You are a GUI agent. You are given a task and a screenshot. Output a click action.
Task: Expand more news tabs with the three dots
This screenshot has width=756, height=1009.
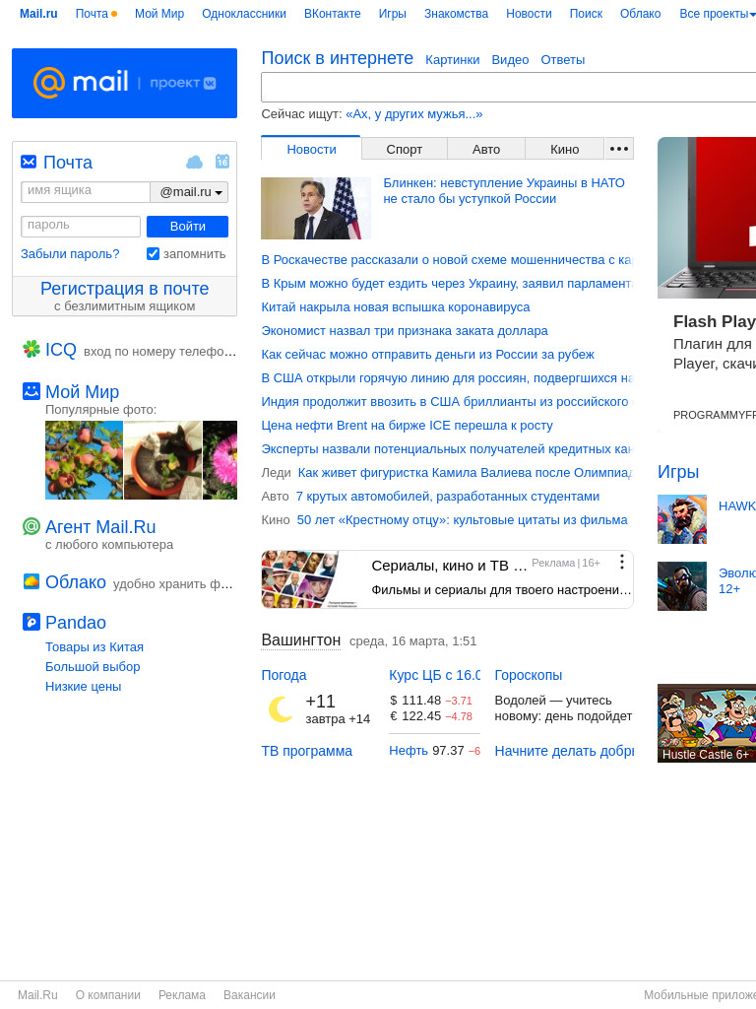(619, 149)
